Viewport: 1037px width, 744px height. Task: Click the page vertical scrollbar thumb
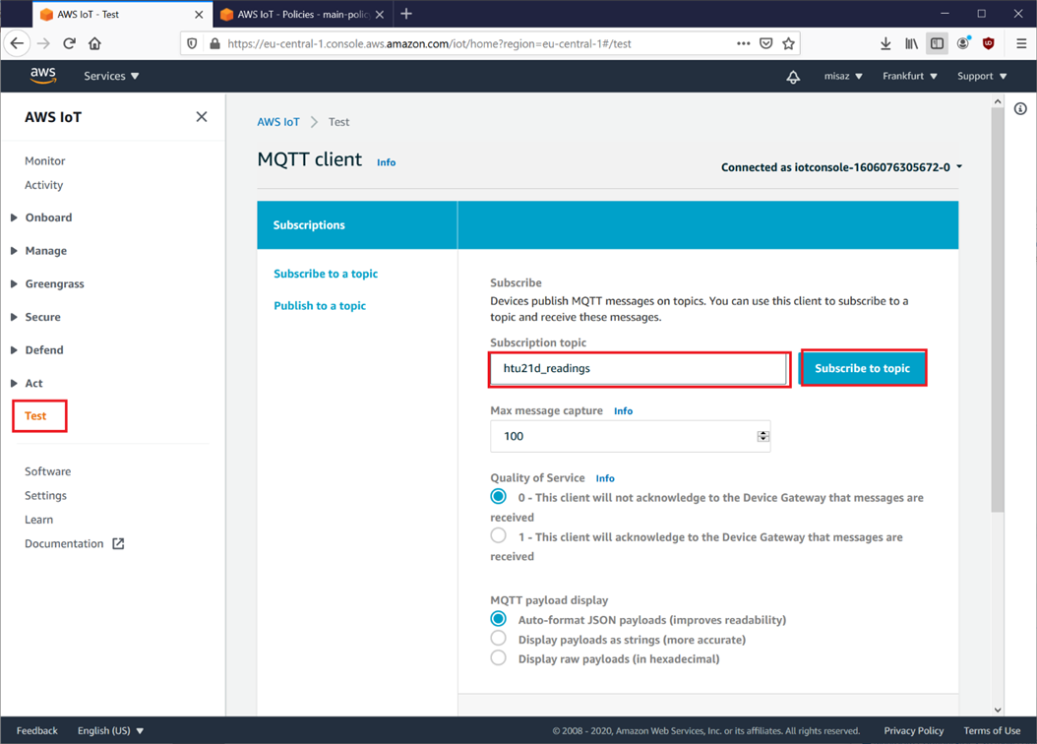click(x=998, y=309)
